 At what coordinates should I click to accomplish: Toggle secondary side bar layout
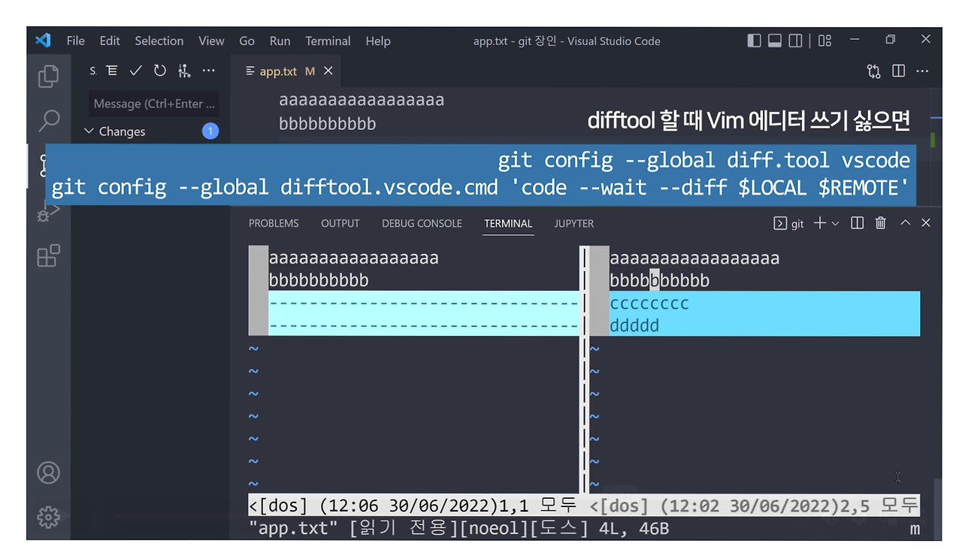click(x=795, y=41)
